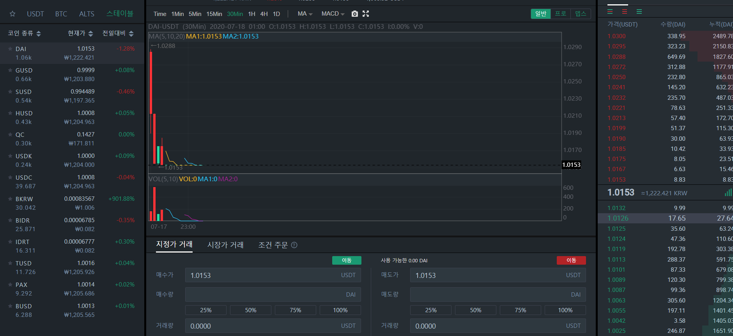
Task: Set chart interval to 15Min
Action: point(214,14)
